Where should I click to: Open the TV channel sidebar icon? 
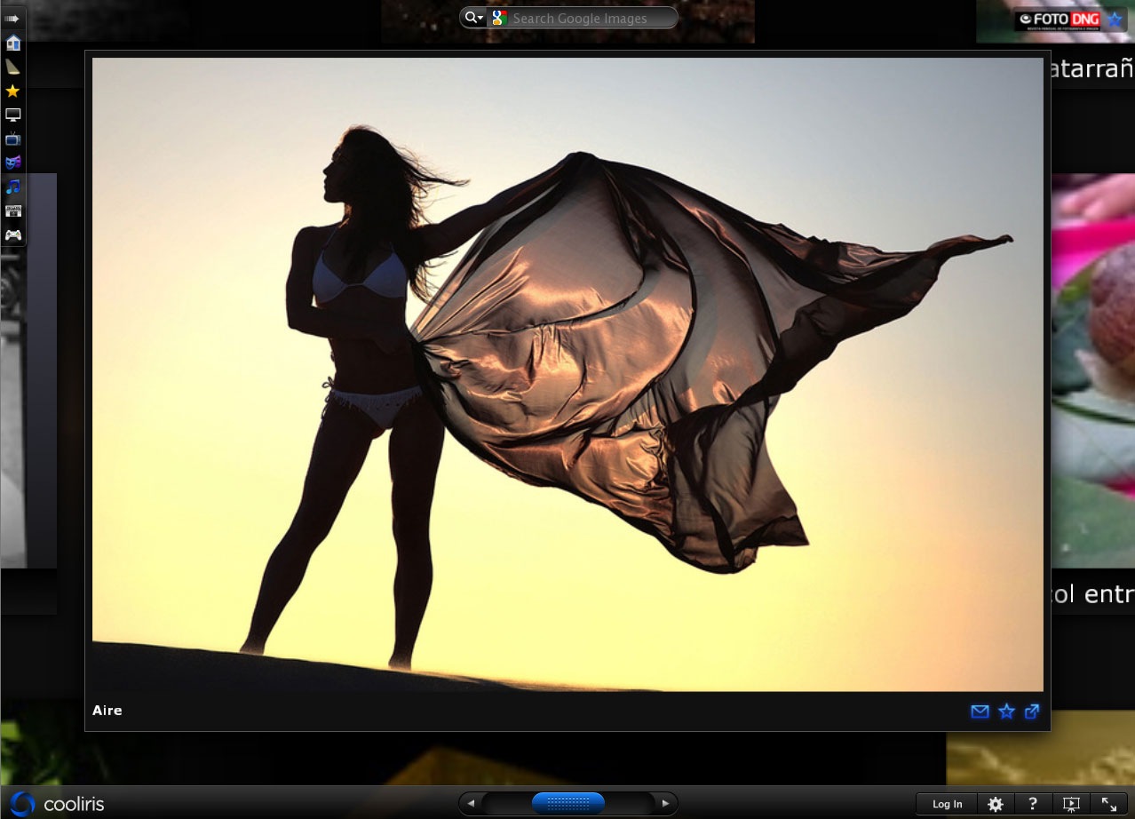click(13, 139)
